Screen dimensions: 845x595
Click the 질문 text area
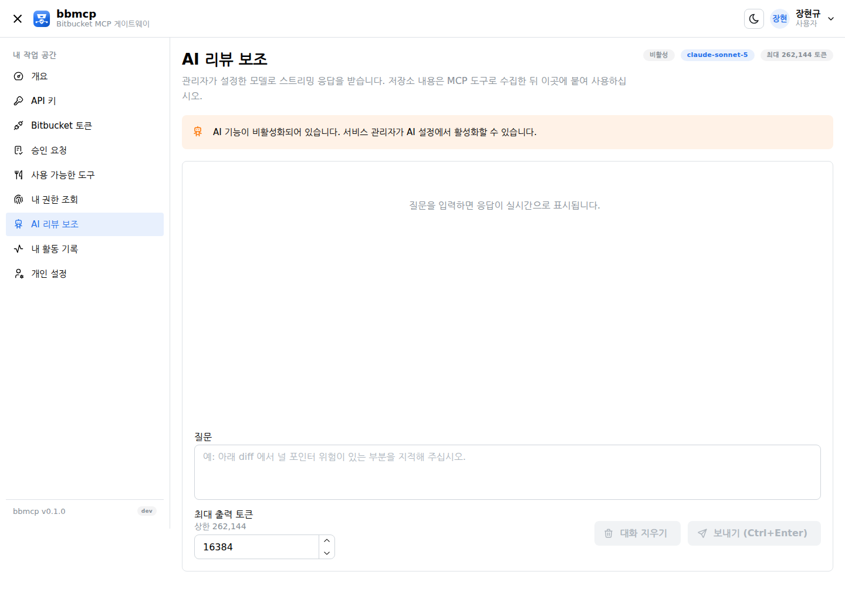click(x=507, y=472)
